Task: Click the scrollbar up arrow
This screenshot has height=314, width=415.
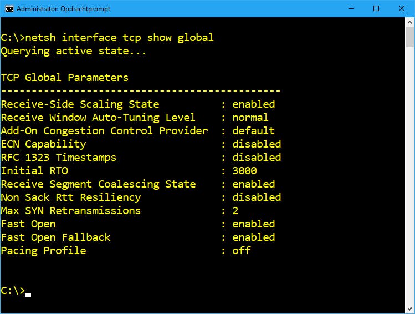Action: tap(409, 22)
